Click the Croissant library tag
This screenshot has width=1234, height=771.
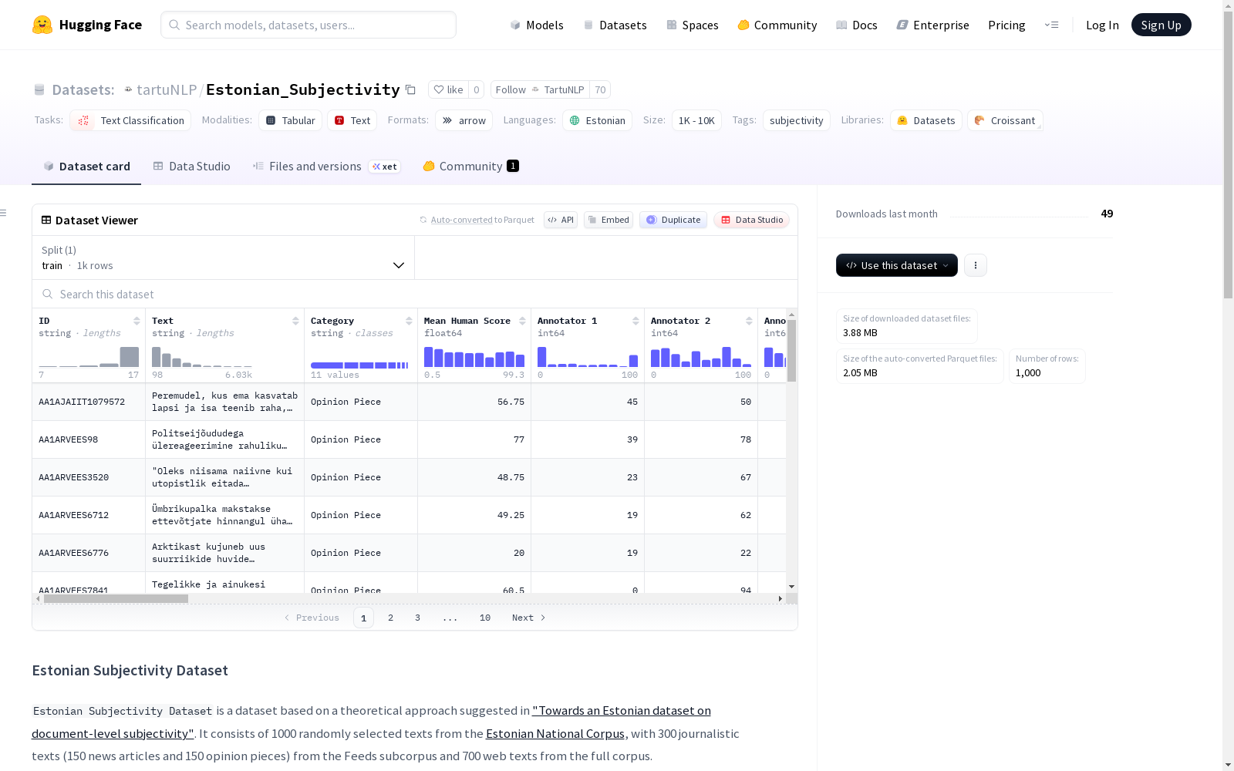[1005, 120]
